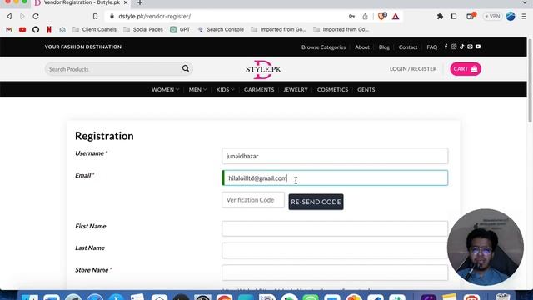Open the Contact link
The width and height of the screenshot is (533, 300).
pos(408,47)
